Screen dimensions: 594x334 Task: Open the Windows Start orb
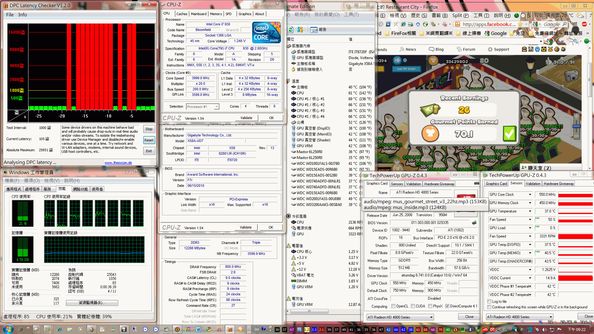(x=8, y=329)
